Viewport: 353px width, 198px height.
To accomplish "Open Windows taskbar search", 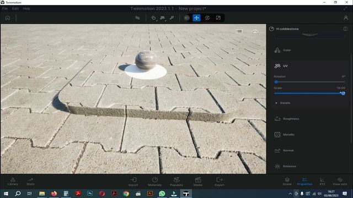I will pos(18,194).
